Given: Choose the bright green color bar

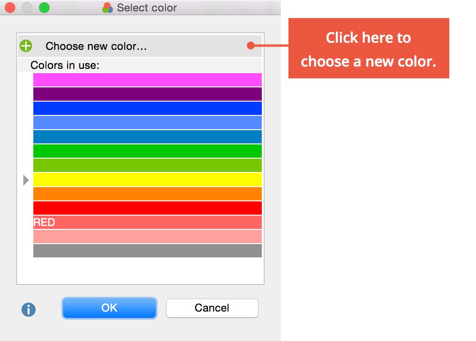Looking at the screenshot, I should pos(147,151).
